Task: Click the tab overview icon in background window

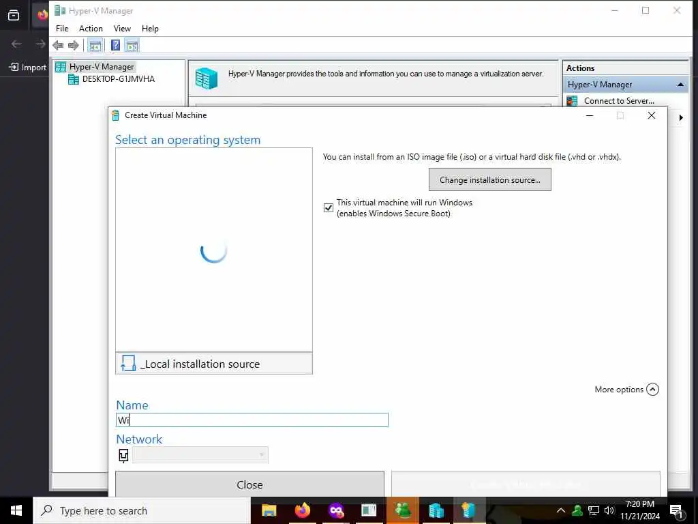Action: tap(14, 15)
